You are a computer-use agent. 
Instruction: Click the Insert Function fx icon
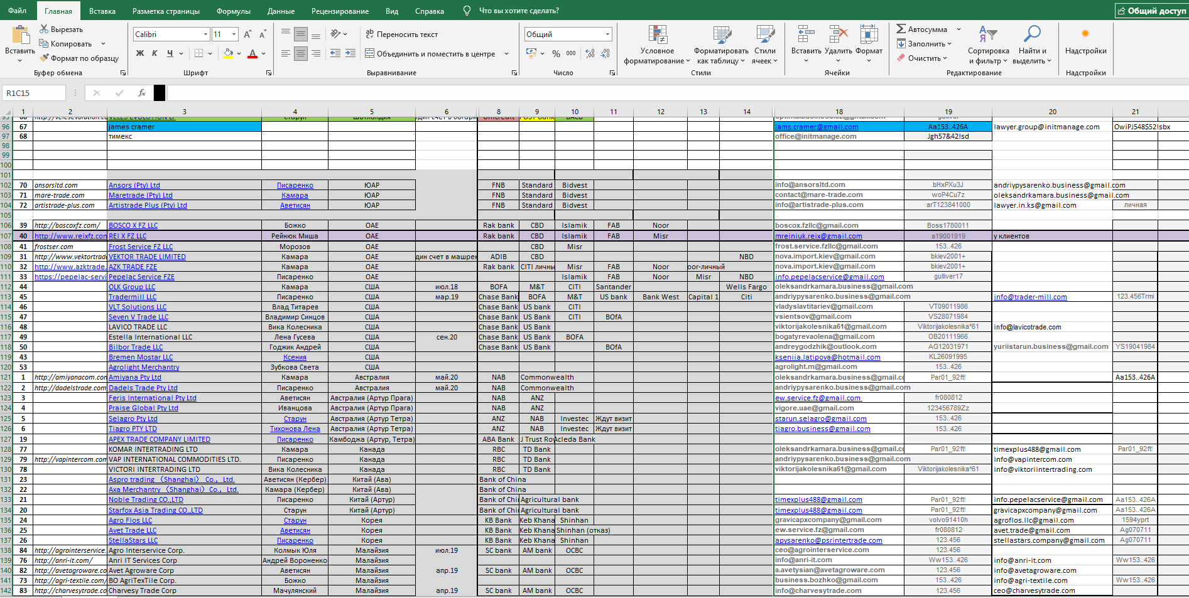click(x=142, y=93)
